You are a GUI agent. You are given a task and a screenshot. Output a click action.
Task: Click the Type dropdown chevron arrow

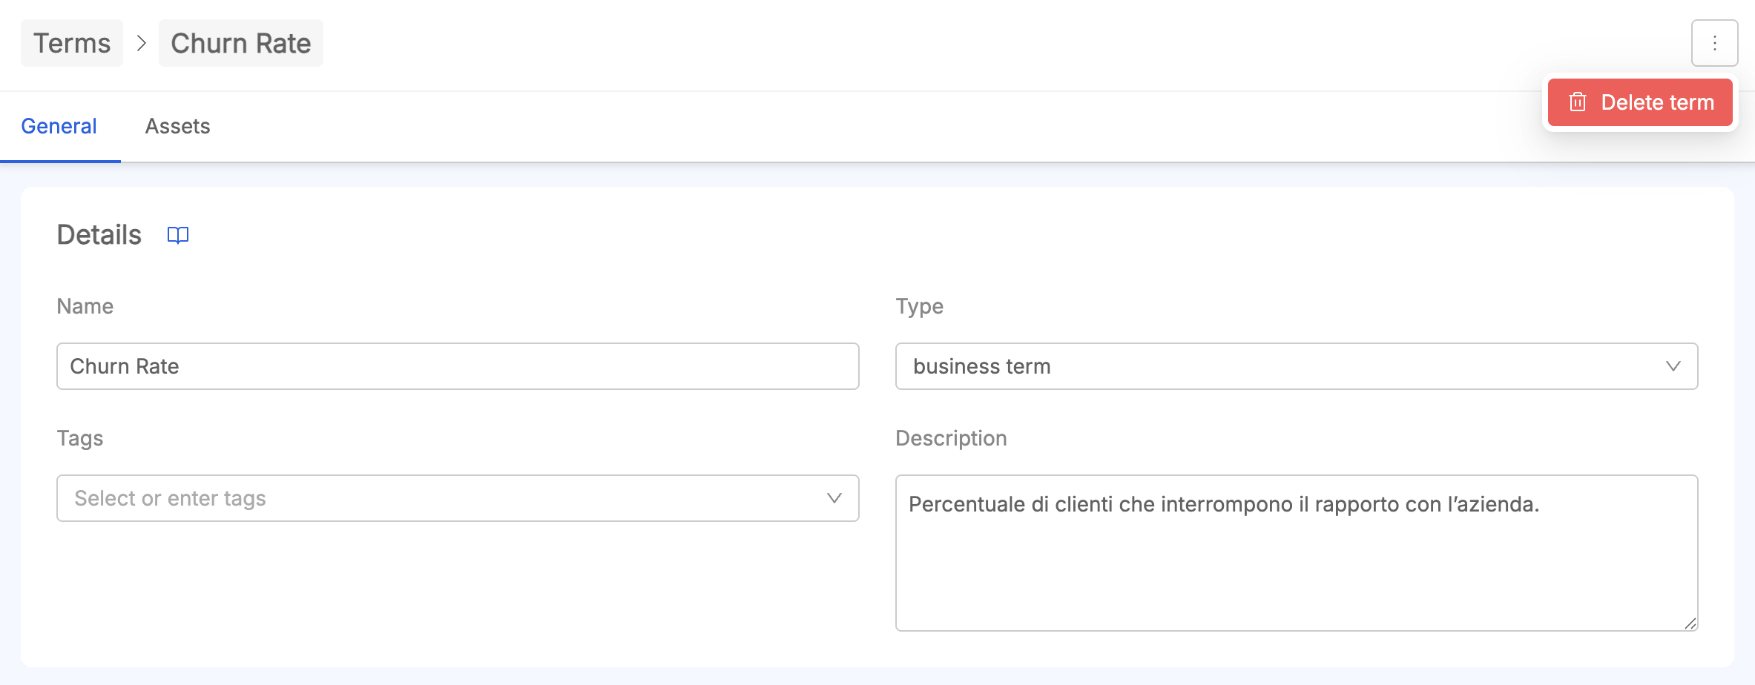[x=1673, y=366]
